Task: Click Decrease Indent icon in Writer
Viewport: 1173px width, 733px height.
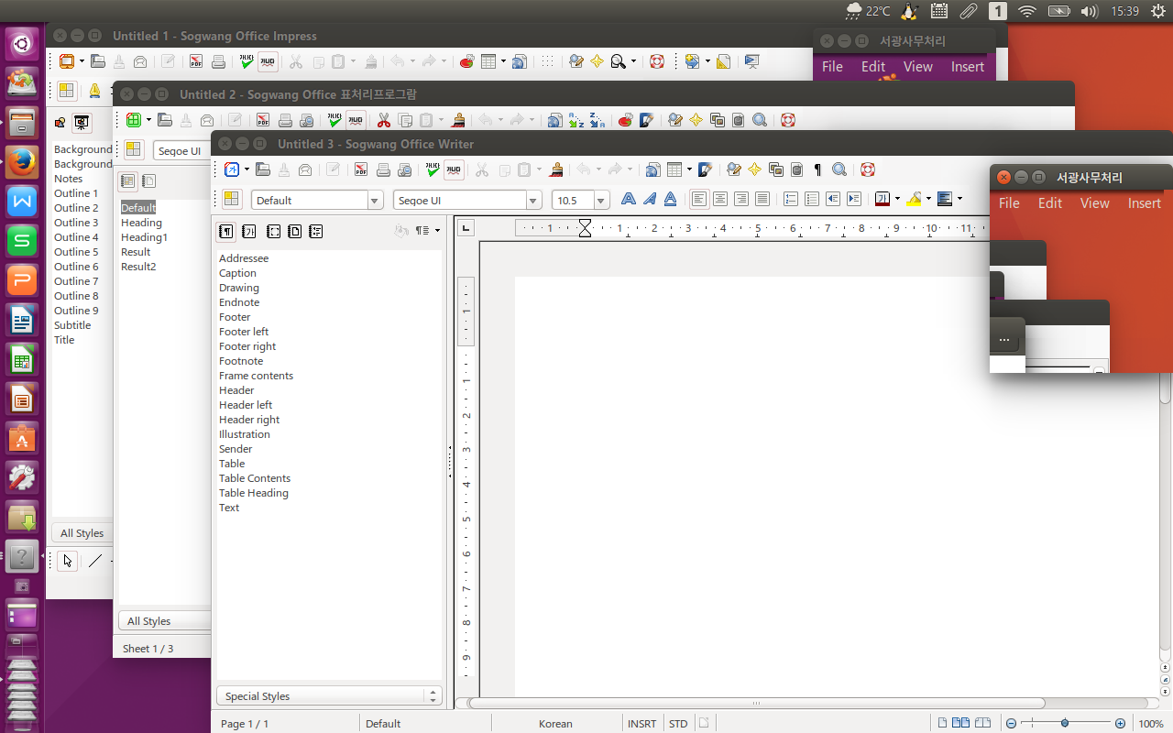Action: pyautogui.click(x=833, y=199)
